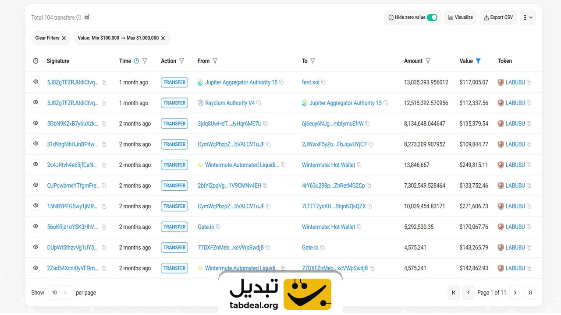Switch the Time column clock format icon
This screenshot has height=315, width=561.
[x=136, y=61]
